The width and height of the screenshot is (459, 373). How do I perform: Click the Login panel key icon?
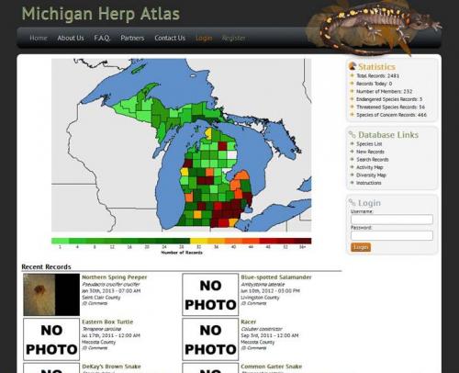[353, 202]
